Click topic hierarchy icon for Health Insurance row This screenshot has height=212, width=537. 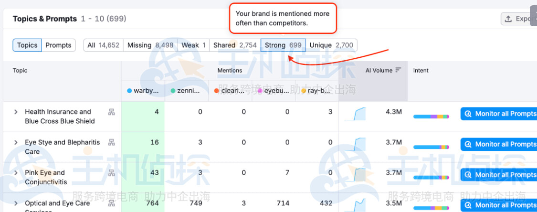pyautogui.click(x=112, y=112)
